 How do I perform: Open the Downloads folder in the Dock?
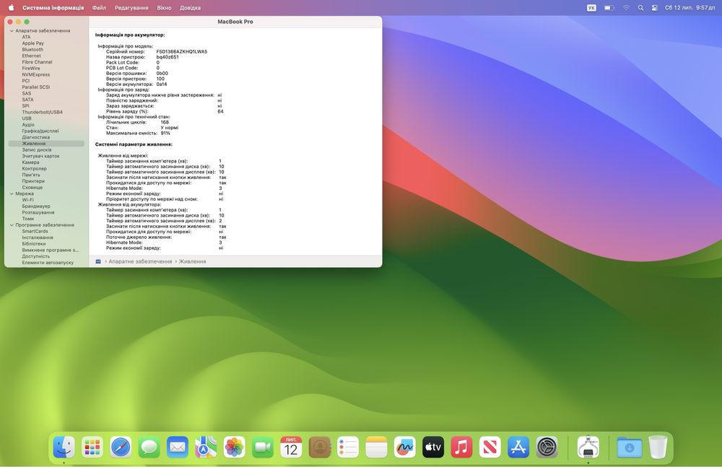pos(630,447)
